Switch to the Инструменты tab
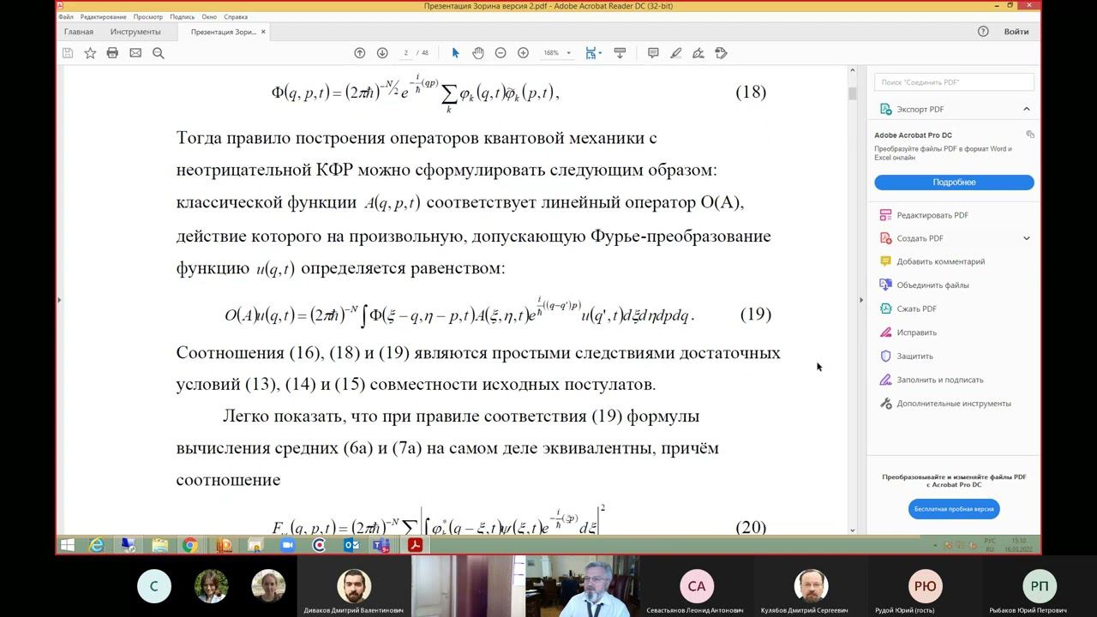 (x=135, y=32)
